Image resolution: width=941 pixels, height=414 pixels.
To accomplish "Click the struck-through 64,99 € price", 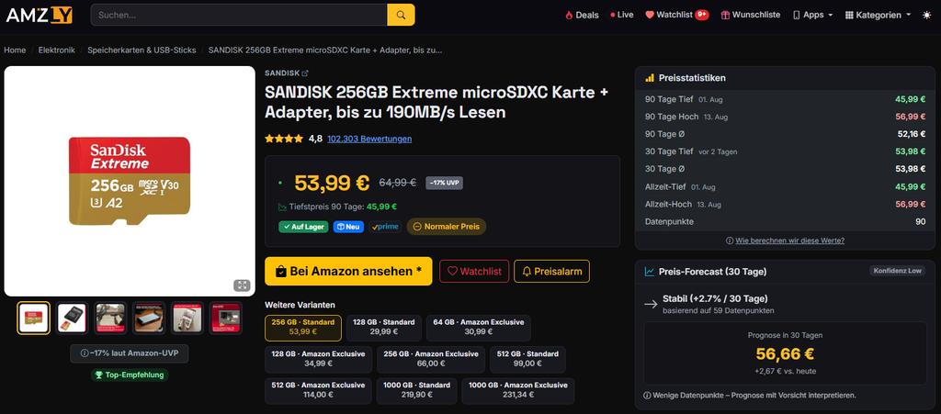I will pos(398,183).
